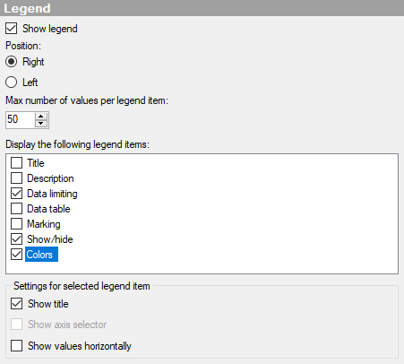Select the Right position radio button
Screen dimensions: 404x364
[12, 62]
